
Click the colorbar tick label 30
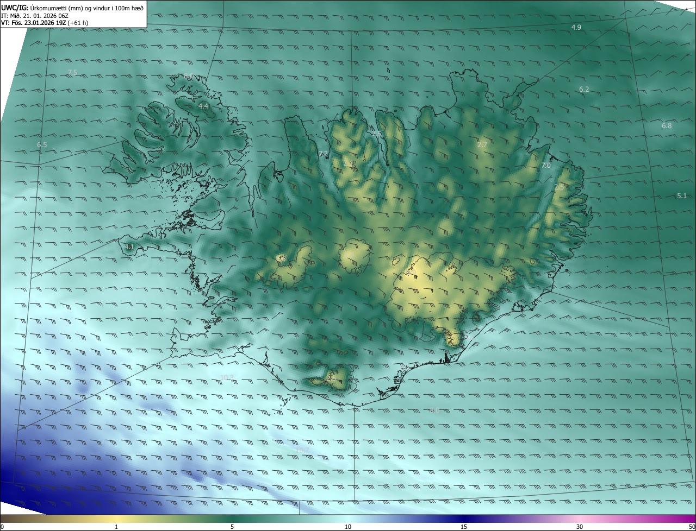(580, 527)
